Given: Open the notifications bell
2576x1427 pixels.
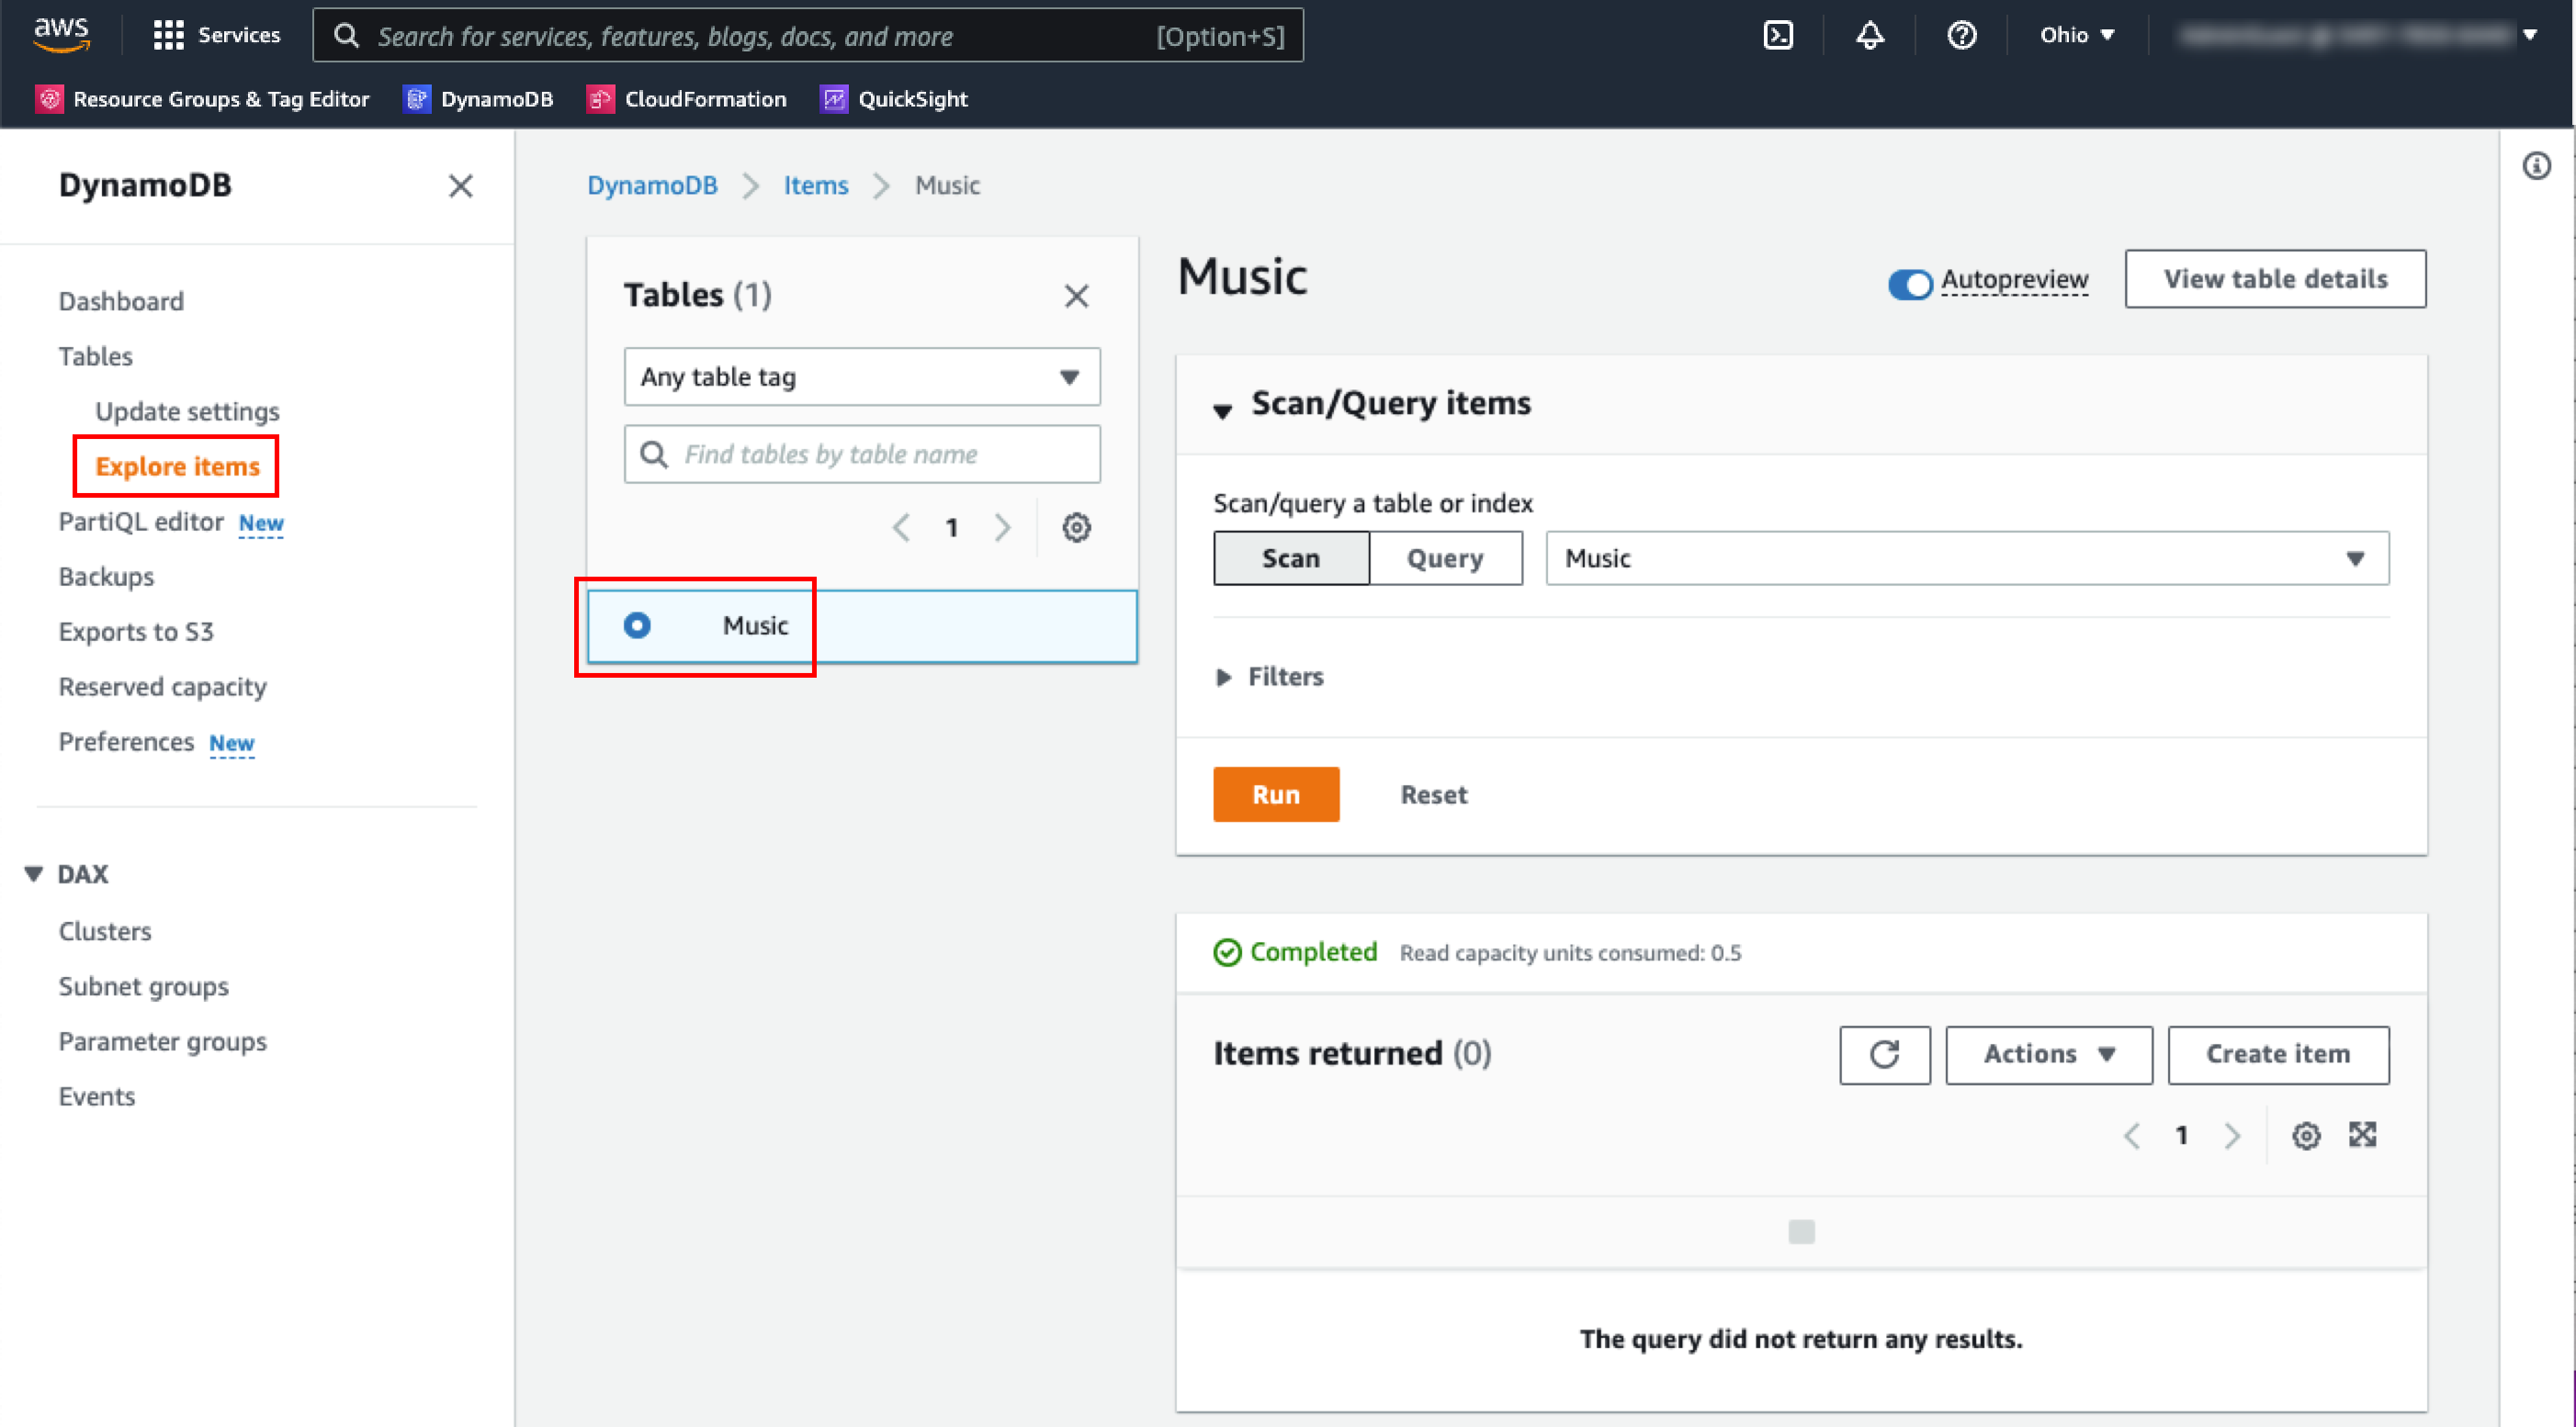Looking at the screenshot, I should click(1869, 35).
